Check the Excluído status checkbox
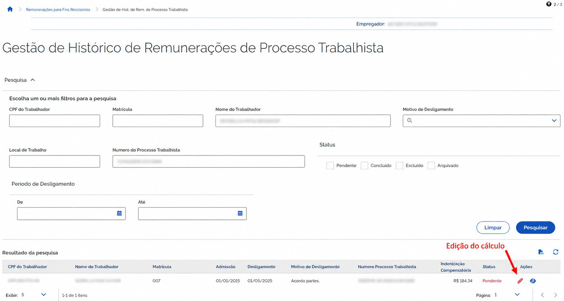This screenshot has height=301, width=564. (x=399, y=165)
